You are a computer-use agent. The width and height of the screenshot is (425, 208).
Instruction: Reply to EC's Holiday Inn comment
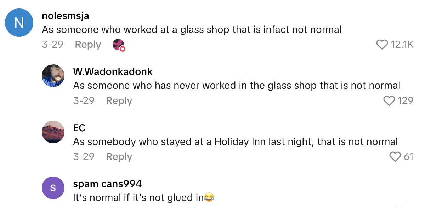tap(119, 157)
